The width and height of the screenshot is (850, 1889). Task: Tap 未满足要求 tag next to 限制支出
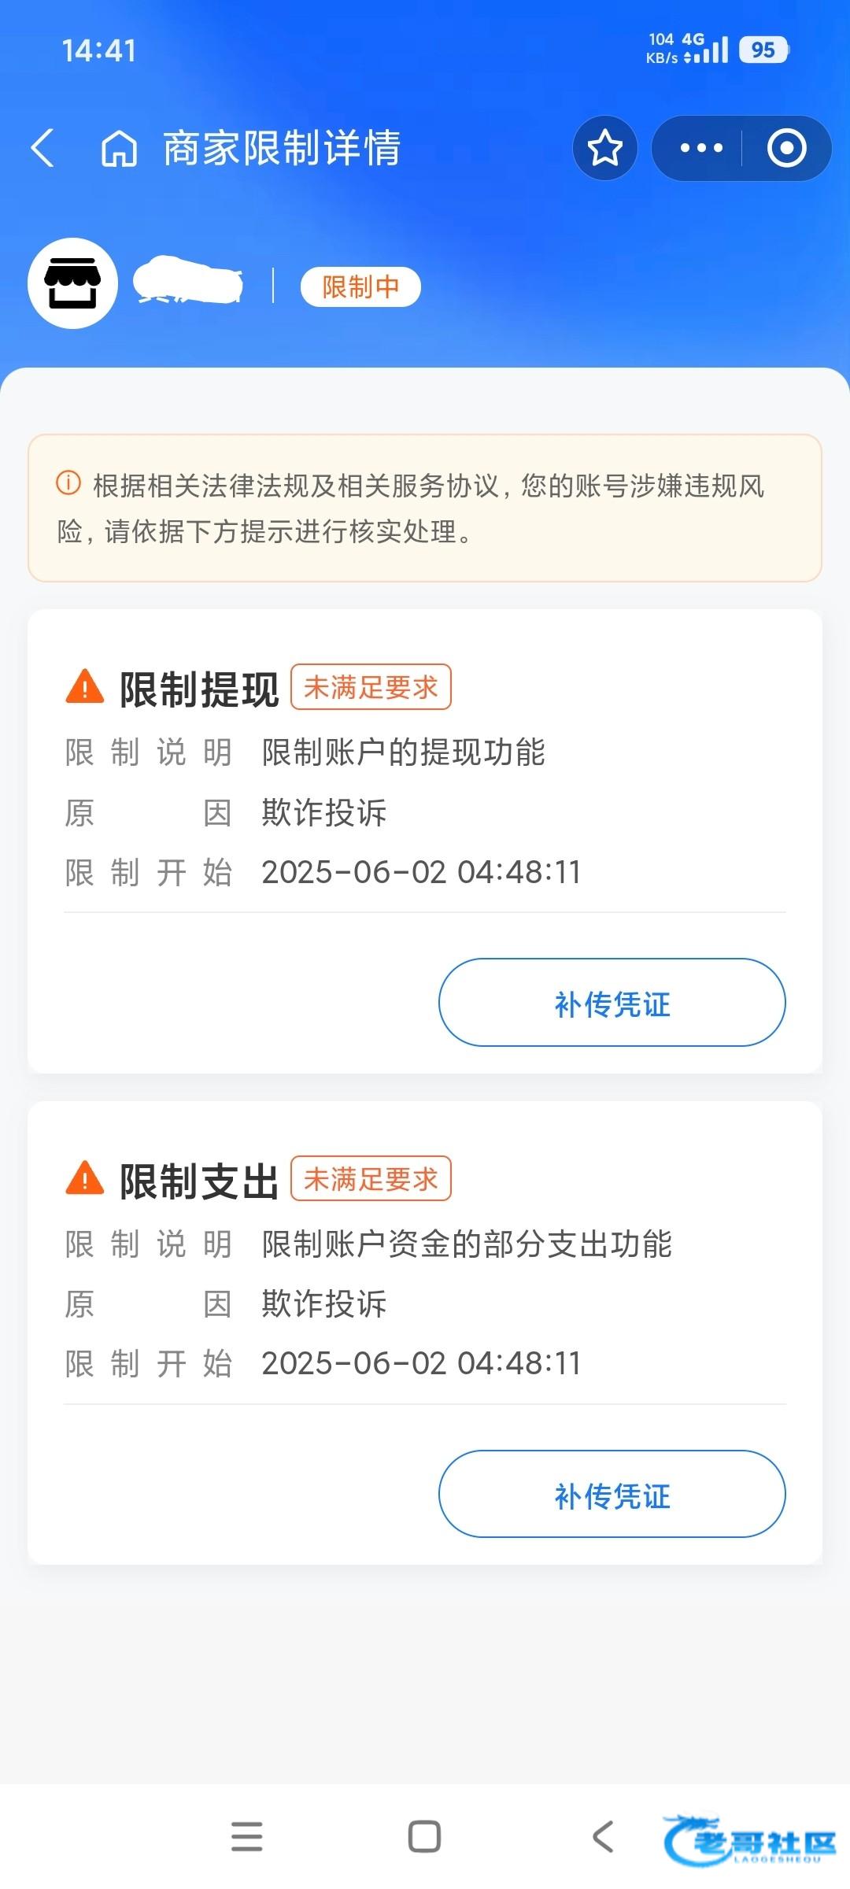tap(371, 1178)
